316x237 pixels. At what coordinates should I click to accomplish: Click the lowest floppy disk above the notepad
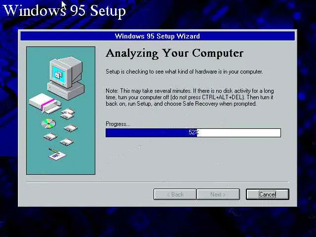click(x=67, y=142)
